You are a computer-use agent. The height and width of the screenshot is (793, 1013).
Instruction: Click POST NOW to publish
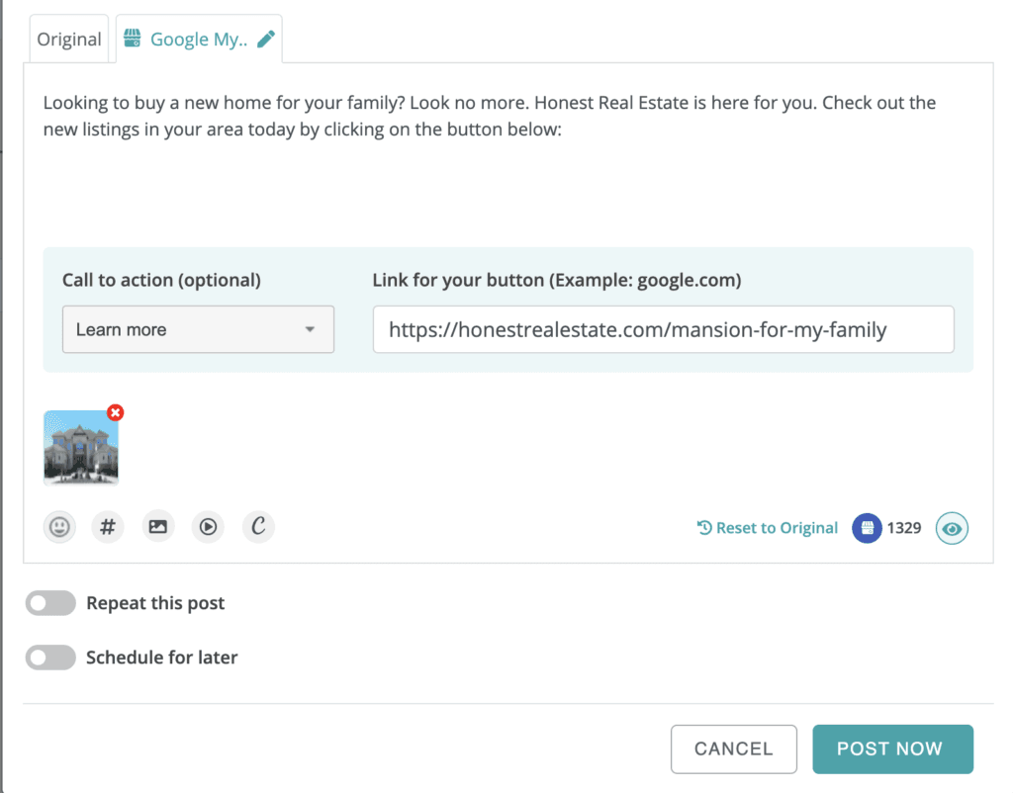click(x=892, y=749)
